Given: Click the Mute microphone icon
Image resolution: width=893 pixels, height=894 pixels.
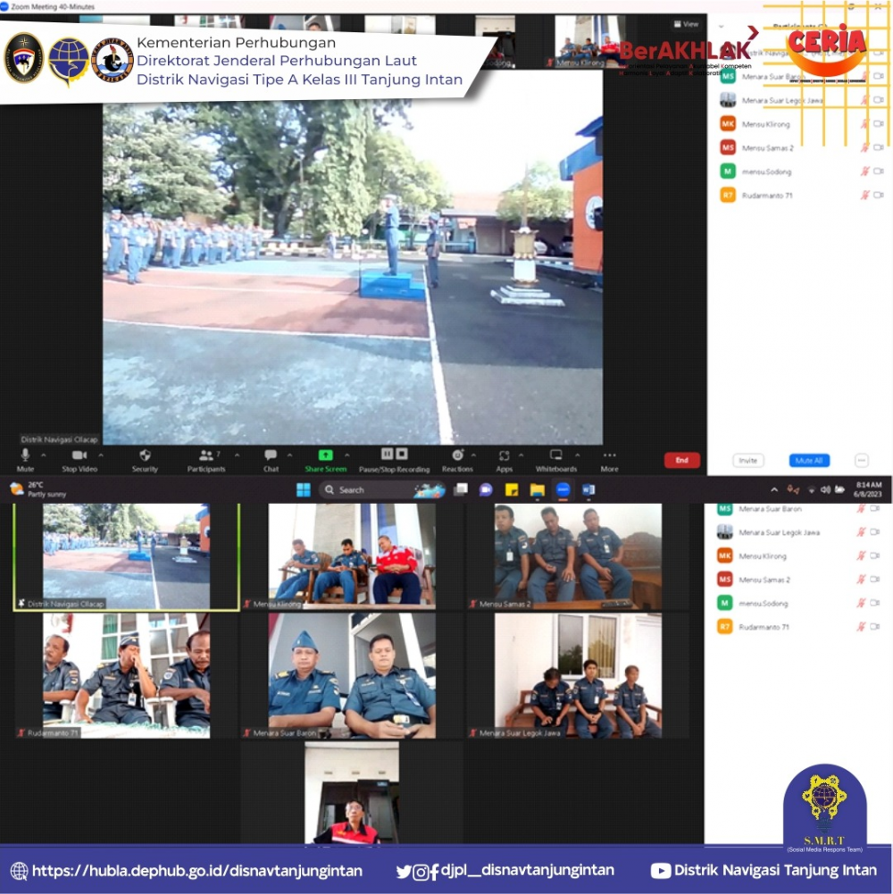Looking at the screenshot, I should [x=25, y=455].
